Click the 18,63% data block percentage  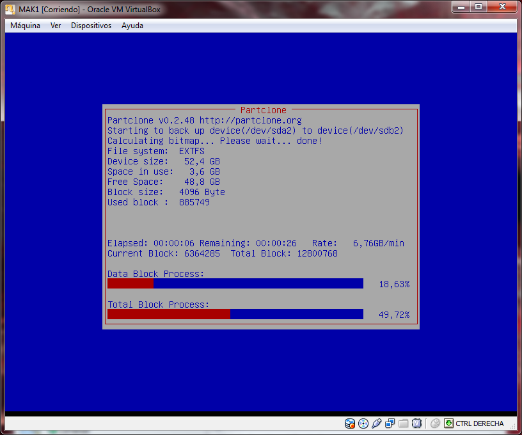pos(394,284)
